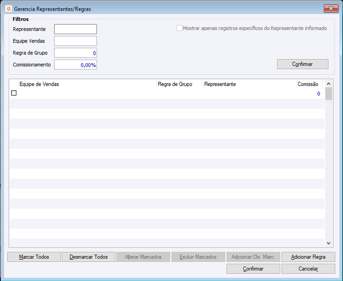The height and width of the screenshot is (281, 343).
Task: Click the Desmarcar Todos button
Action: click(x=89, y=257)
